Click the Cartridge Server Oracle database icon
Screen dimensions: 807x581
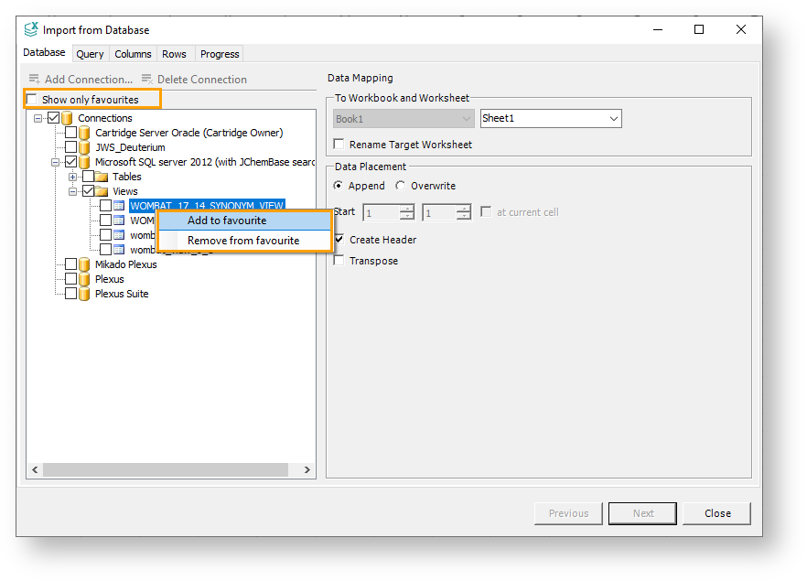(x=84, y=133)
